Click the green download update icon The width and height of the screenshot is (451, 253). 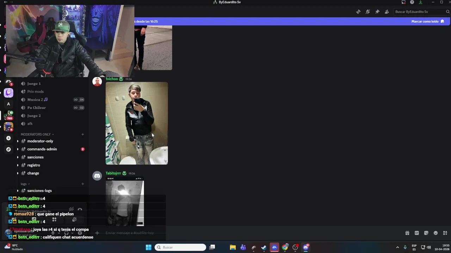tap(420, 2)
